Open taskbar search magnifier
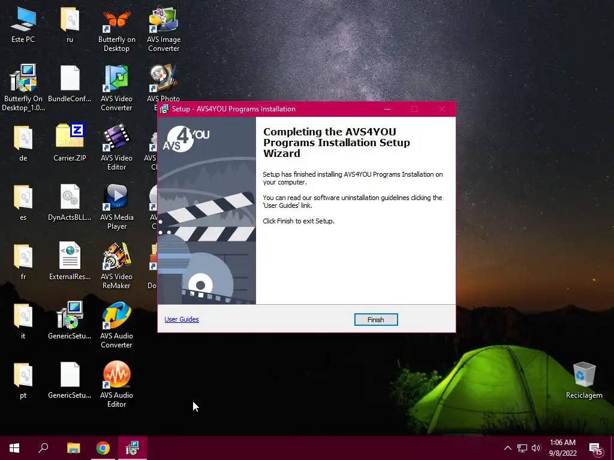The image size is (614, 460). point(43,448)
